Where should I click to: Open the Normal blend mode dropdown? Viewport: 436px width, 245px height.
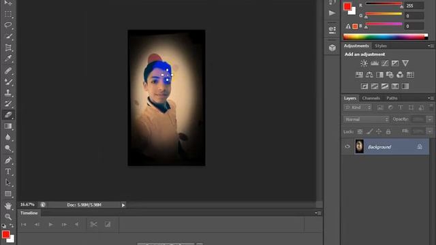coord(366,119)
